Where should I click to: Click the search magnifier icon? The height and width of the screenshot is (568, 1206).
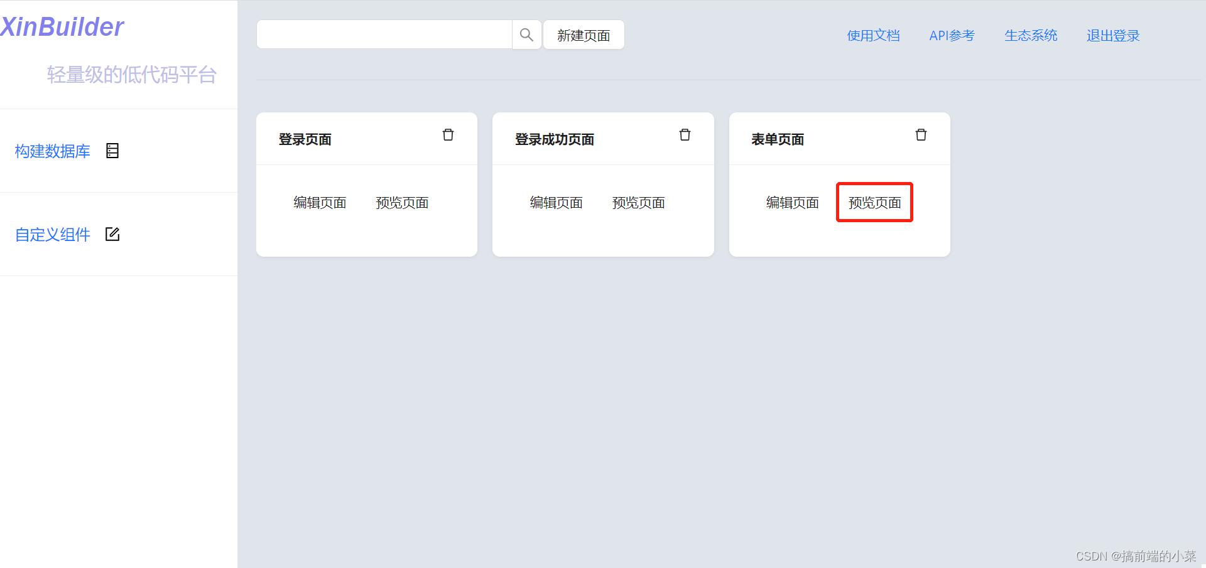[526, 35]
